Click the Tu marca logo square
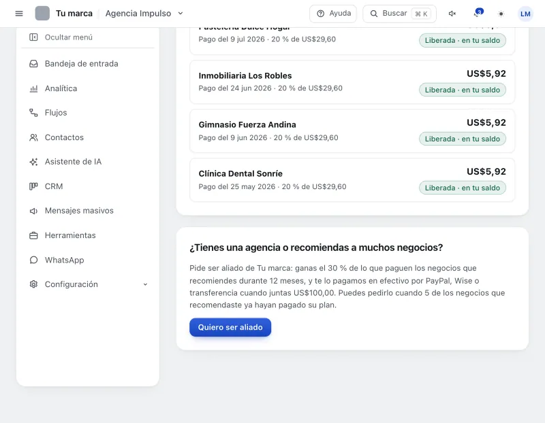The height and width of the screenshot is (423, 545). (42, 14)
